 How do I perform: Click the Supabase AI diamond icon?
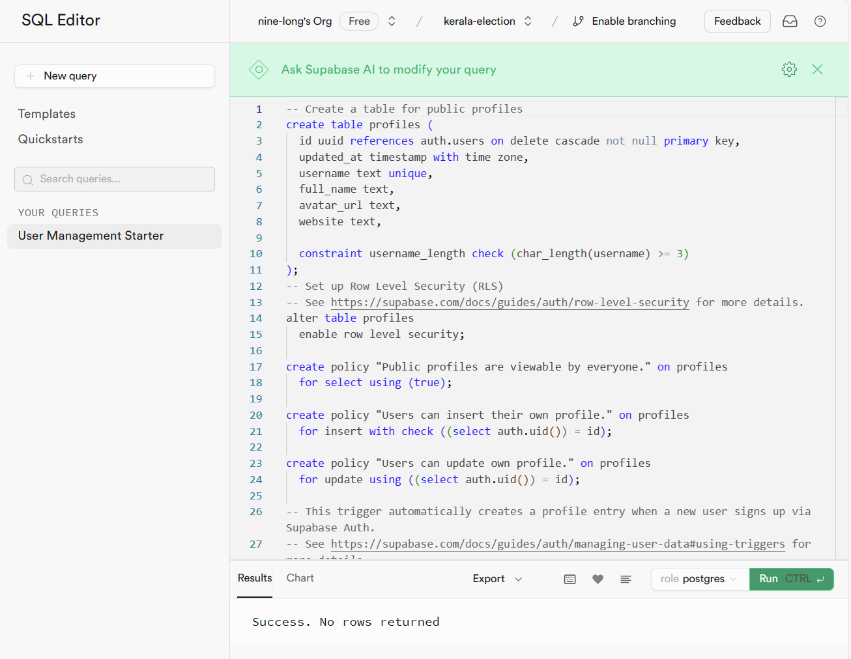pyautogui.click(x=259, y=70)
